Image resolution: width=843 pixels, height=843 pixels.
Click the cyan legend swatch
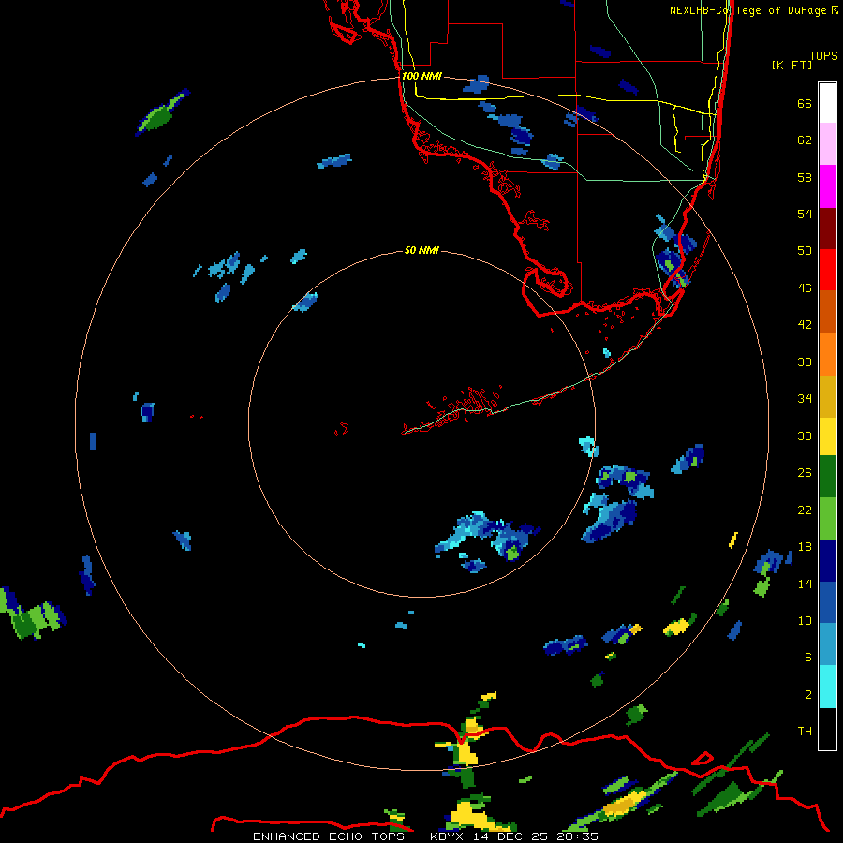827,687
